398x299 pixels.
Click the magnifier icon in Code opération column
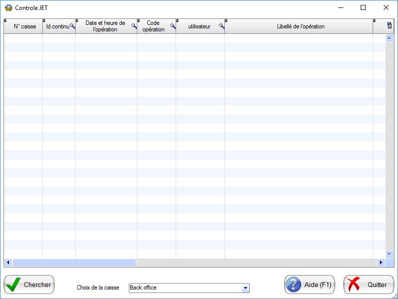[173, 26]
